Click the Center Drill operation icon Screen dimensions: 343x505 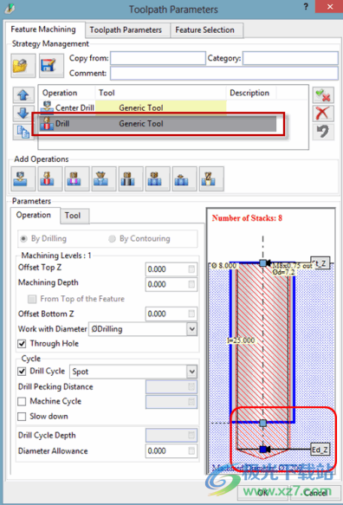(48, 107)
